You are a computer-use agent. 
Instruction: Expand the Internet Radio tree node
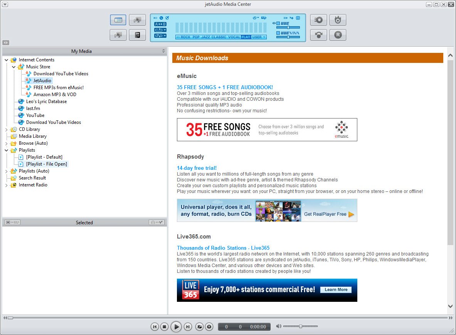7,185
